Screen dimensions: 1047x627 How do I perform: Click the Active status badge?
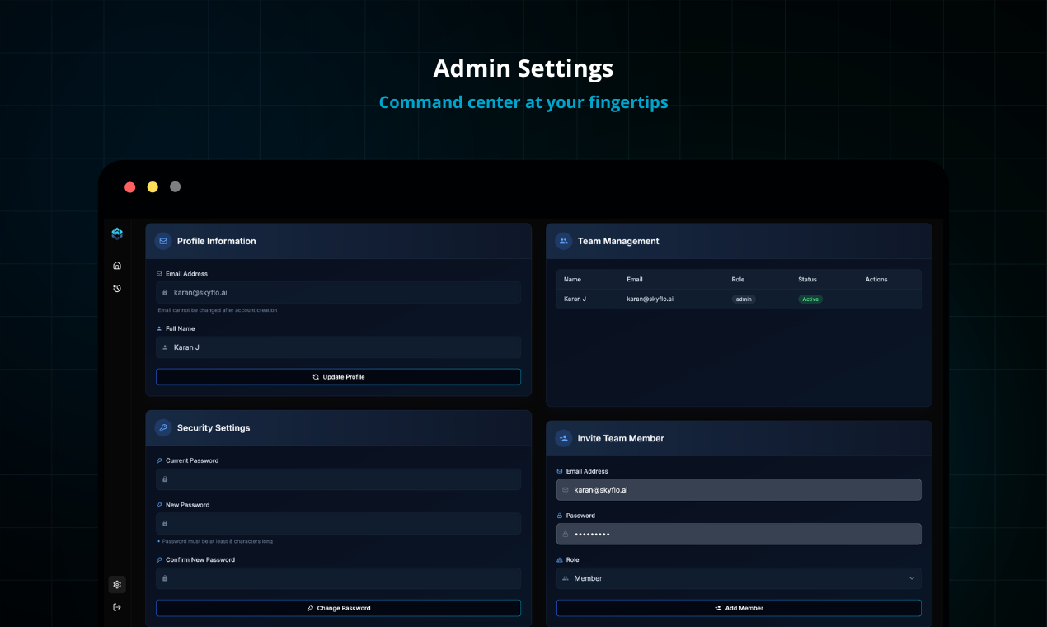tap(810, 299)
